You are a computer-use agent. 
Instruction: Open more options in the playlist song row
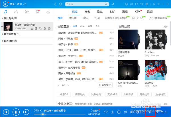pyautogui.click(x=49, y=28)
